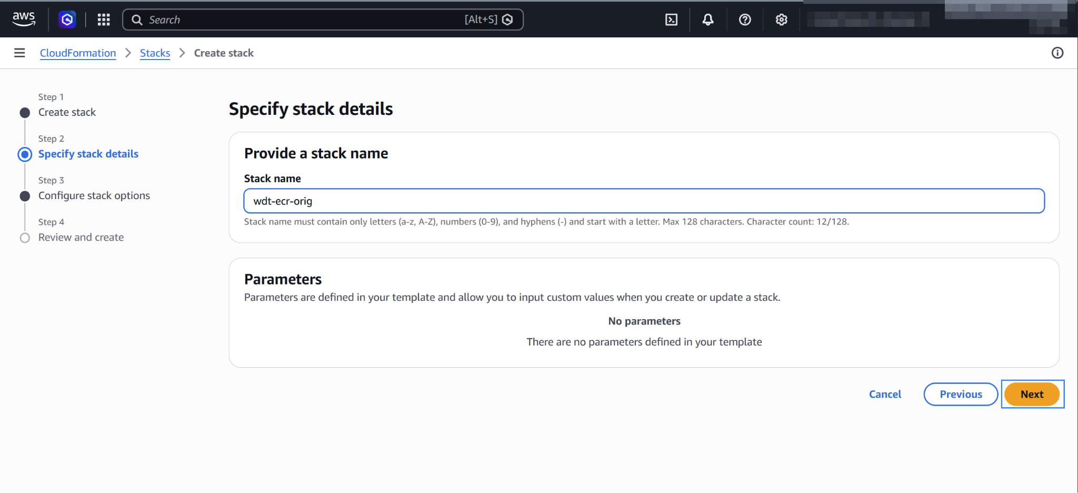Click the Amazon Q hexagon icon
The image size is (1078, 493).
[x=67, y=19]
